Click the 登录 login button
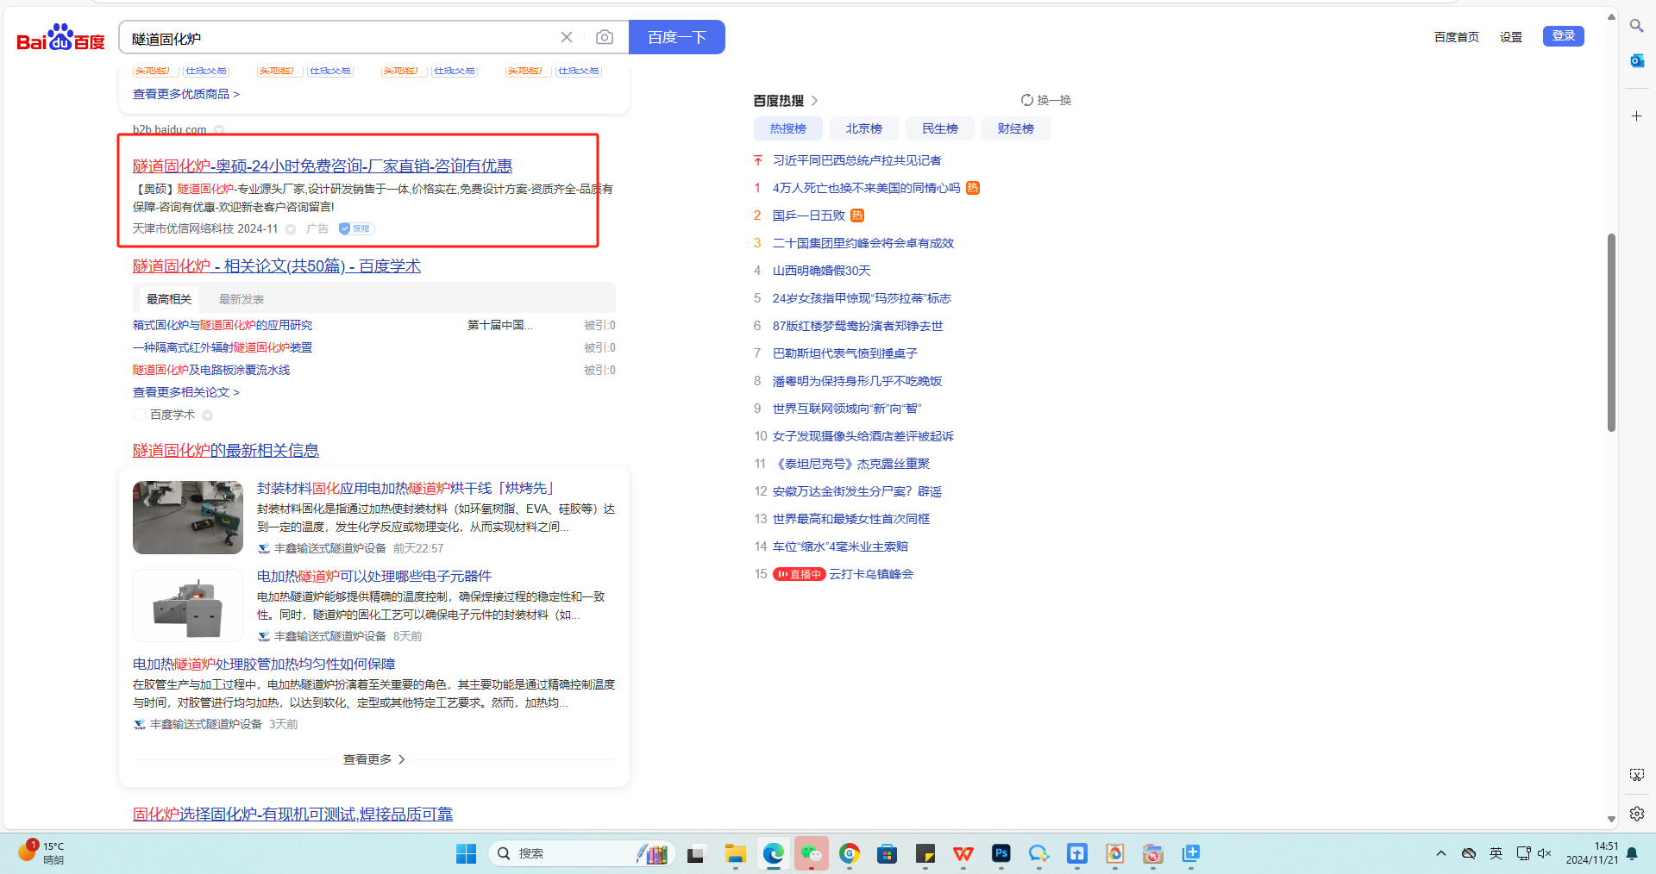Screen dimensions: 1656x874 [1563, 36]
